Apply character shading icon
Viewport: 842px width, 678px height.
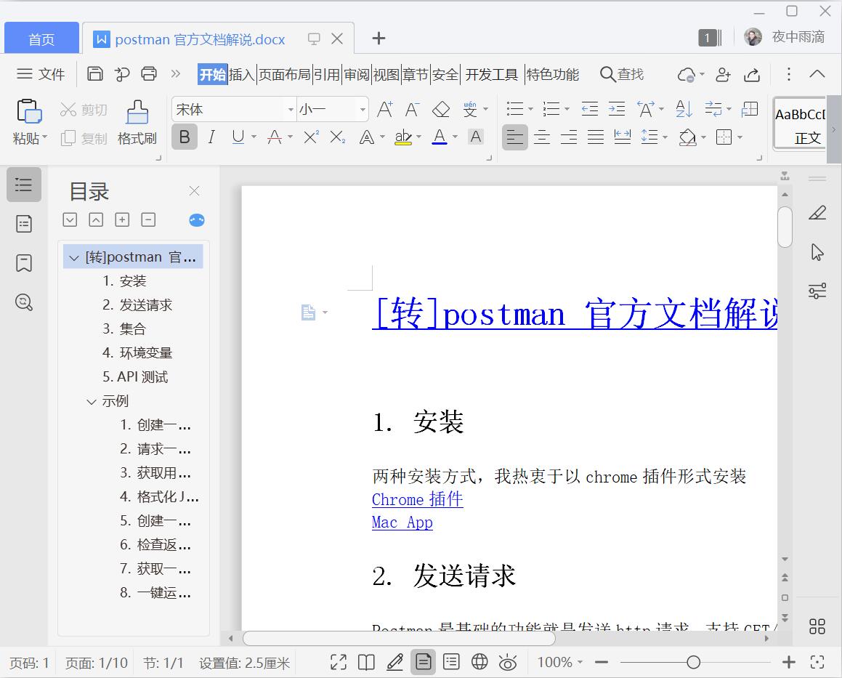pyautogui.click(x=476, y=137)
